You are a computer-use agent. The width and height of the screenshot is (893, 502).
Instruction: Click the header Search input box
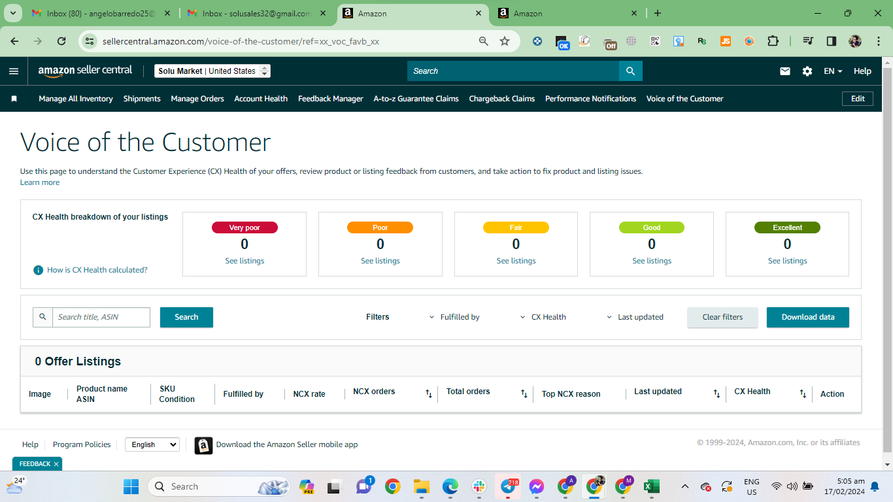pyautogui.click(x=513, y=71)
